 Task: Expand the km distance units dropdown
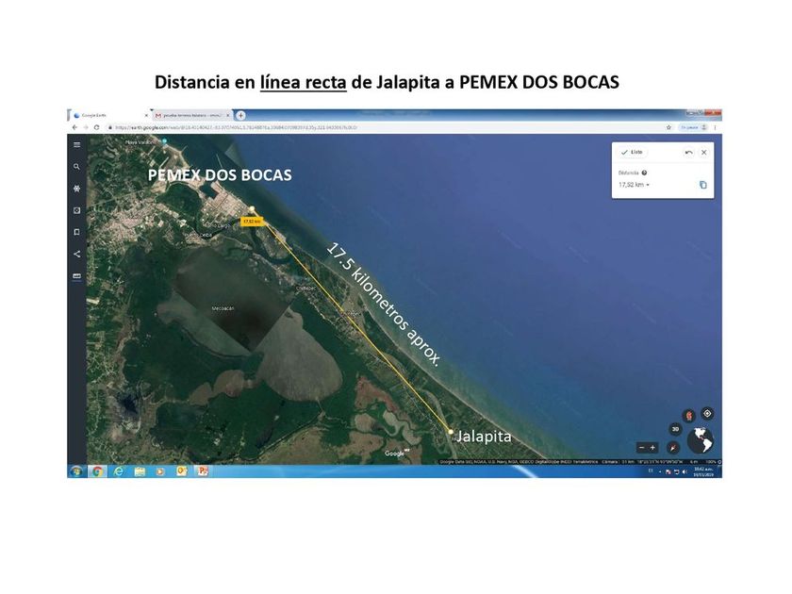648,185
